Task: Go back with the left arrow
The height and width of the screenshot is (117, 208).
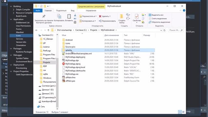Action: [x=36, y=30]
